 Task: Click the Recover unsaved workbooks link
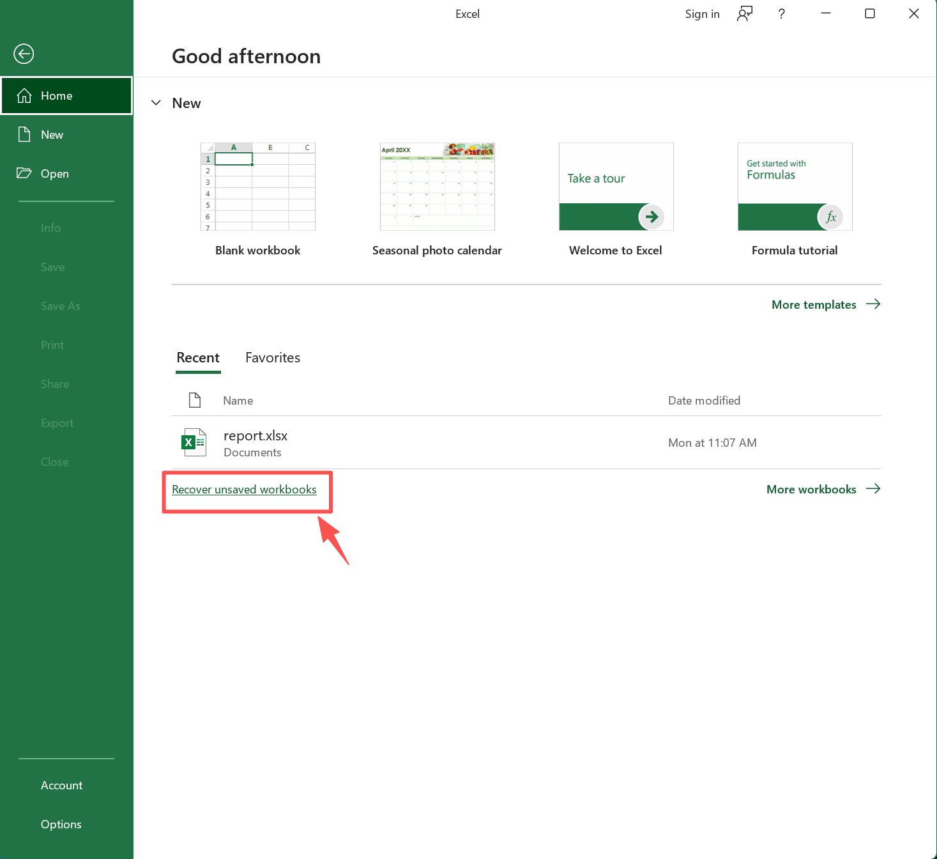[x=244, y=490]
